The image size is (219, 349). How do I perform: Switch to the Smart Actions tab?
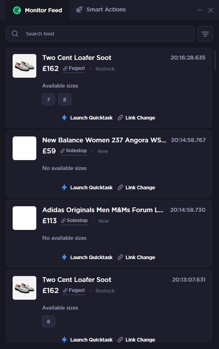tap(101, 10)
